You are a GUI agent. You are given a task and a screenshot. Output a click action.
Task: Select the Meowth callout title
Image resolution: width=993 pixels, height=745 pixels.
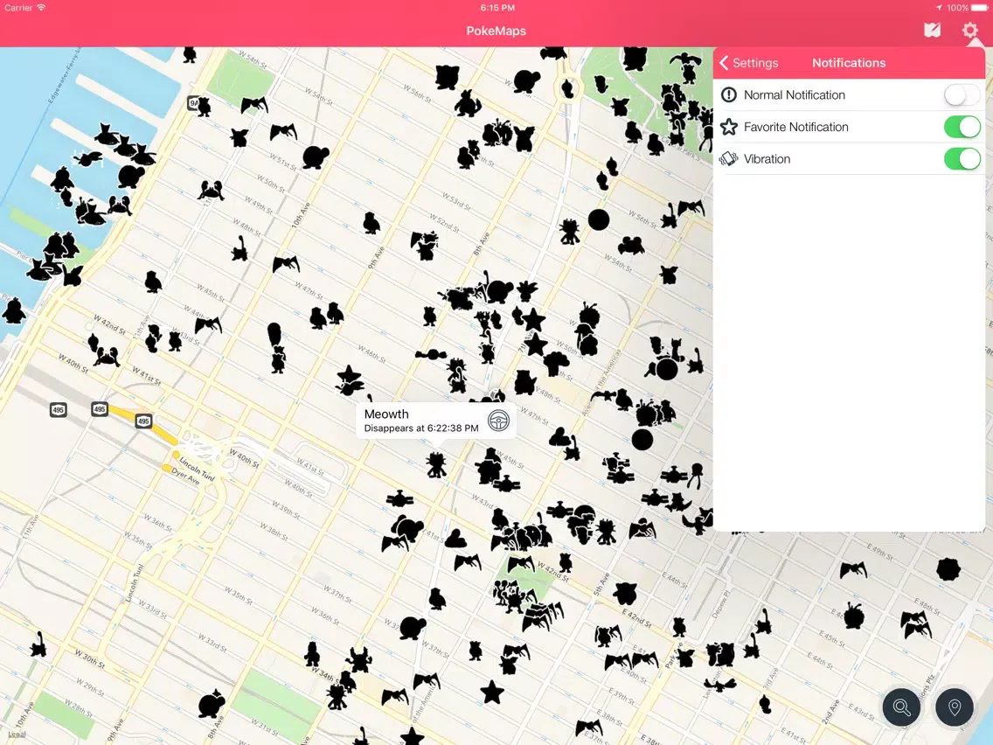coord(386,414)
